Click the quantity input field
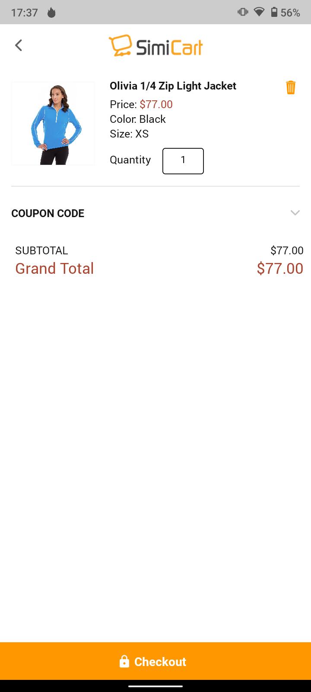 click(x=183, y=161)
